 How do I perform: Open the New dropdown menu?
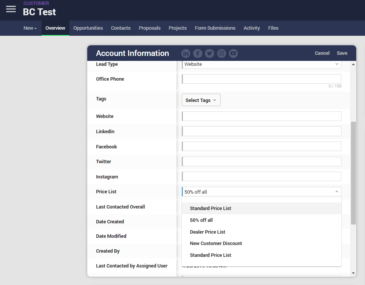coord(30,28)
